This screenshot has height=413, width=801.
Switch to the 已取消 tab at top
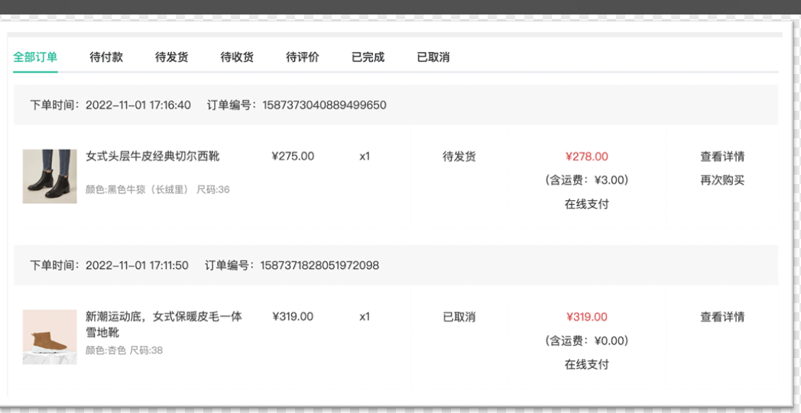[433, 57]
